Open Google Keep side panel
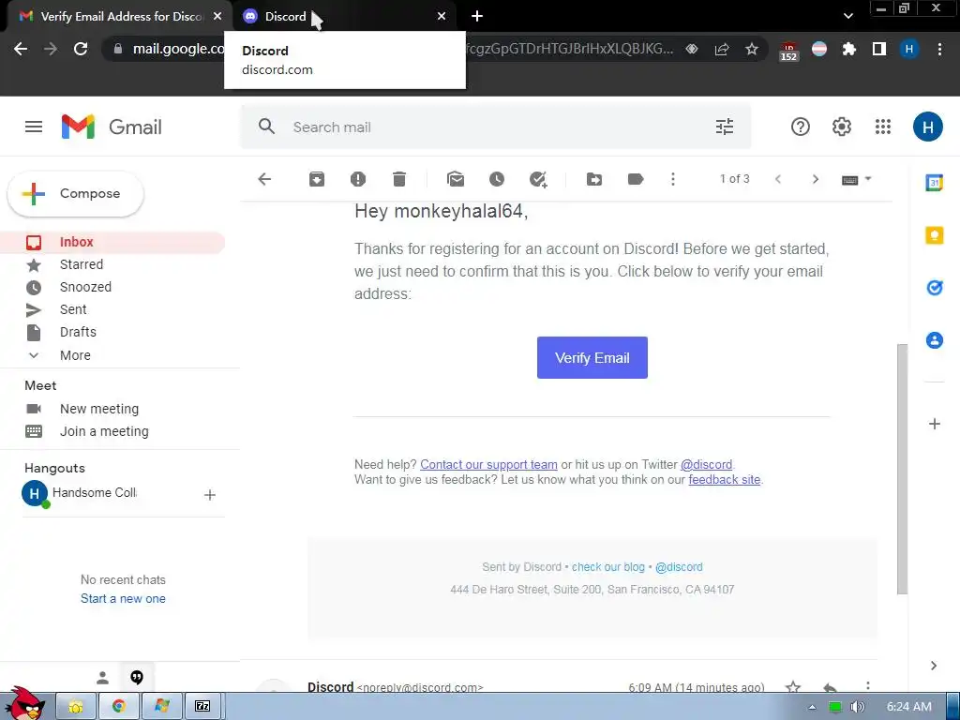Viewport: 960px width, 720px height. click(935, 235)
